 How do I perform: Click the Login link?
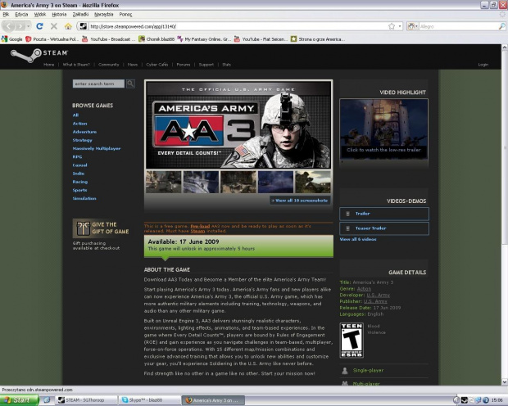pos(483,65)
